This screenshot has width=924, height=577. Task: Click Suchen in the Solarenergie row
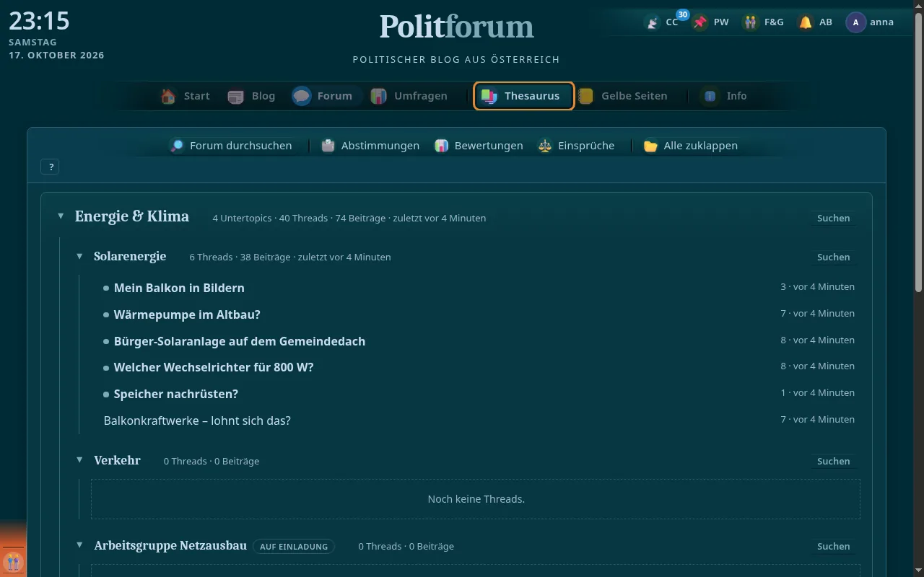click(833, 257)
